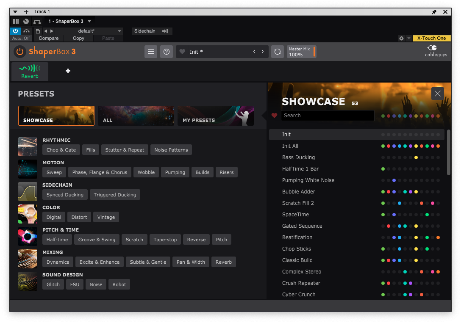
Task: Pin the plugin window
Action: 434,12
